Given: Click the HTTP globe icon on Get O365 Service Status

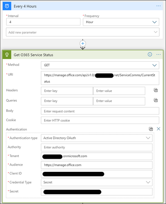Looking at the screenshot, I should coord(7,55).
